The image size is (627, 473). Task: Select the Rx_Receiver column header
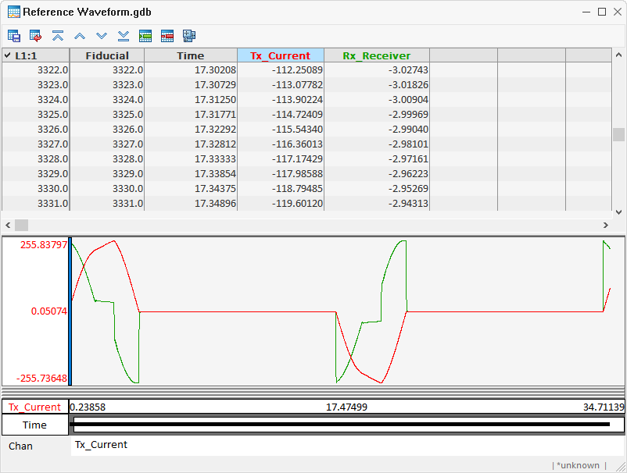(x=376, y=55)
